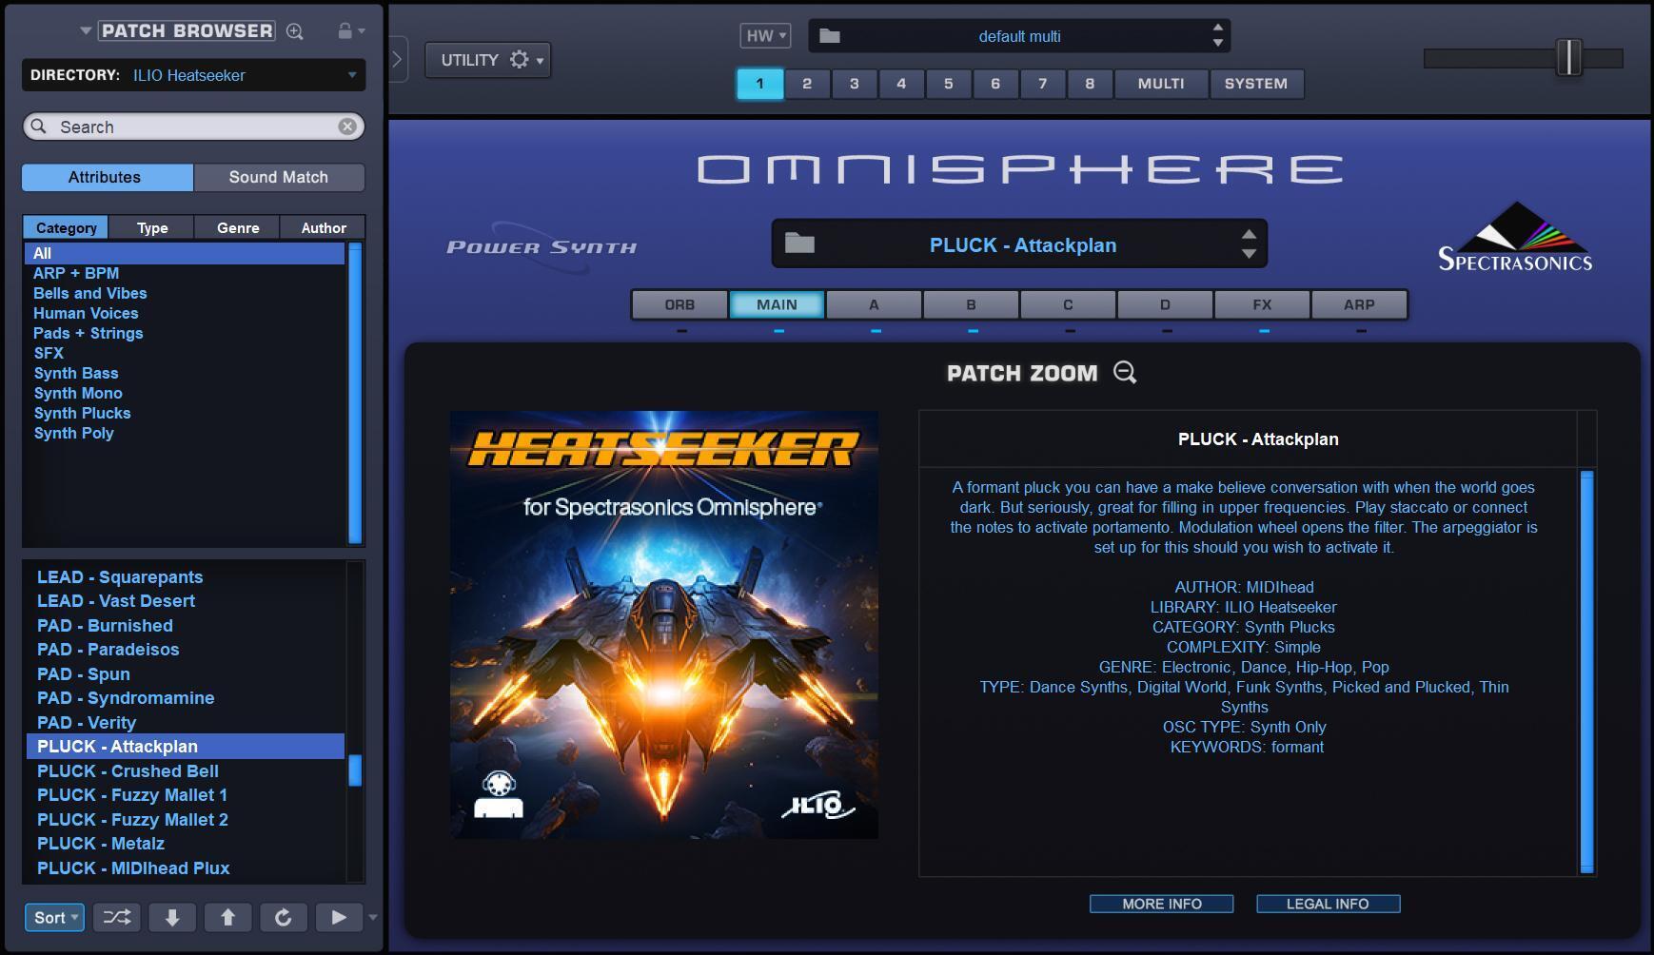1654x955 pixels.
Task: Click the shuffle random patch icon
Action: [116, 917]
